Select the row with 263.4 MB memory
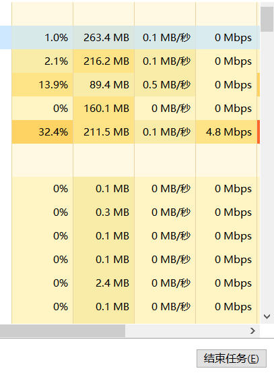 click(x=130, y=38)
